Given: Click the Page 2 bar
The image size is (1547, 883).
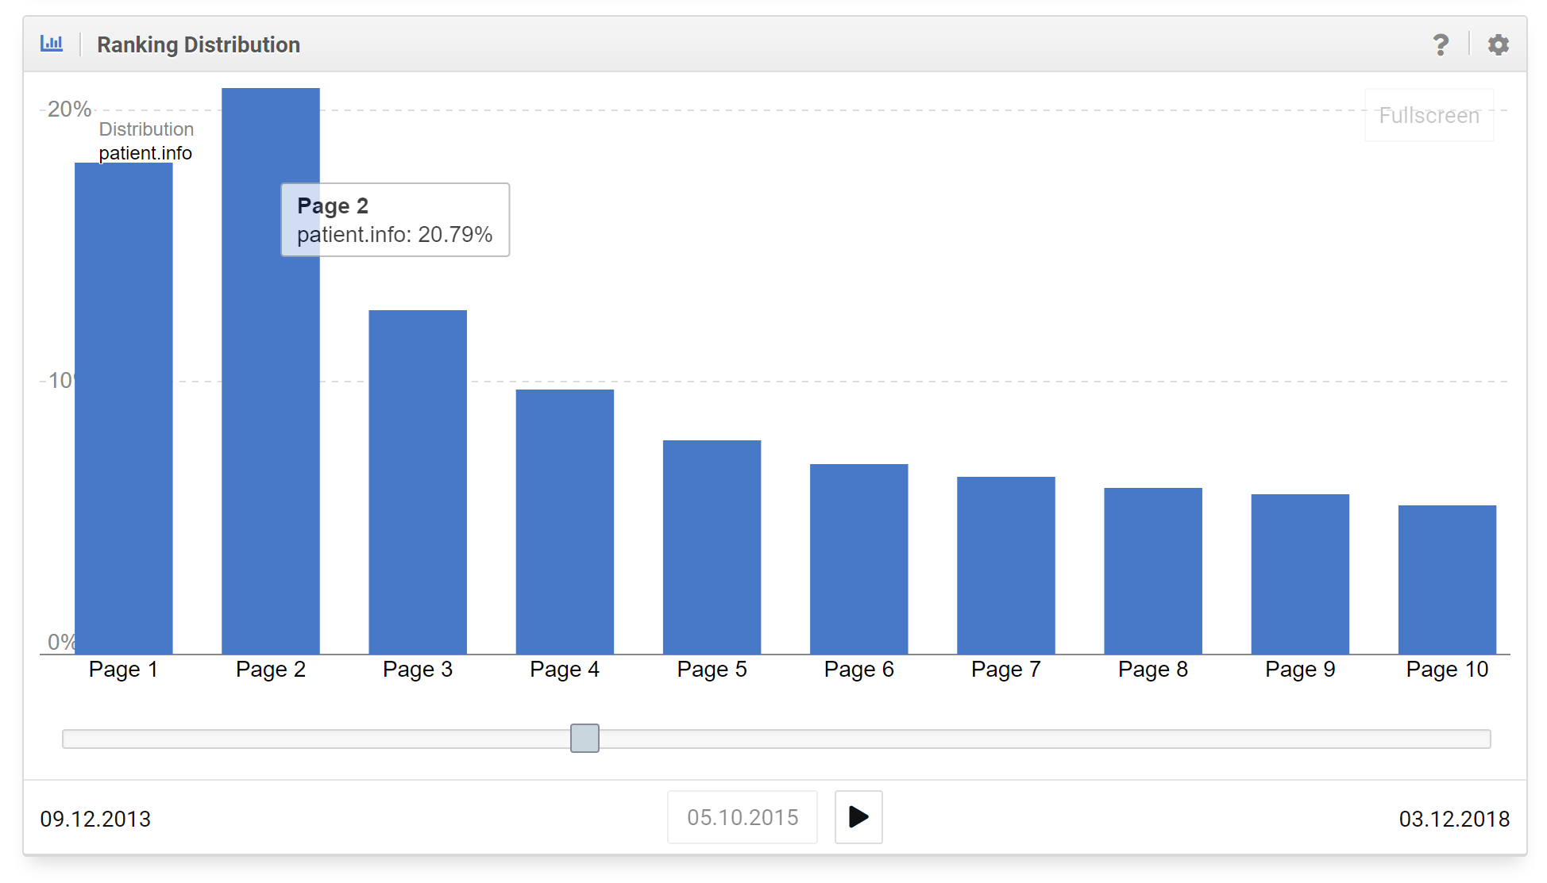Looking at the screenshot, I should click(x=271, y=370).
